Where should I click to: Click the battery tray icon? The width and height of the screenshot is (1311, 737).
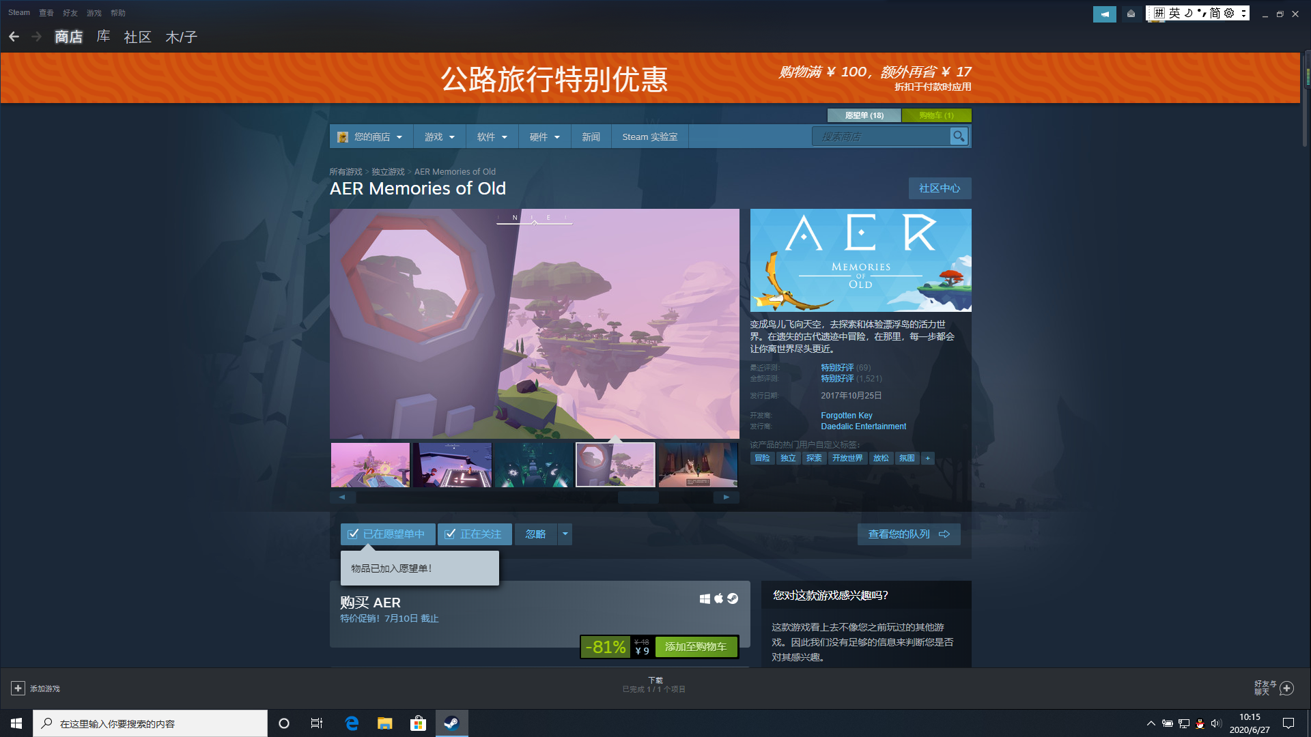tap(1168, 723)
